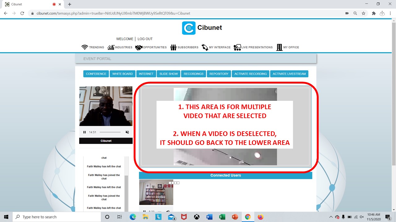The width and height of the screenshot is (396, 222).
Task: Open Live Presentations from the nav bar
Action: pyautogui.click(x=253, y=47)
